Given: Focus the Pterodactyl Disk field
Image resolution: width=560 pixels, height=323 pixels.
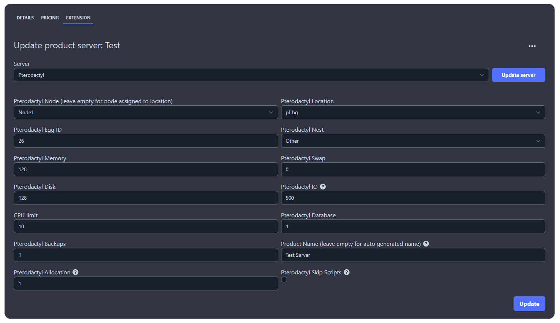Looking at the screenshot, I should point(146,198).
